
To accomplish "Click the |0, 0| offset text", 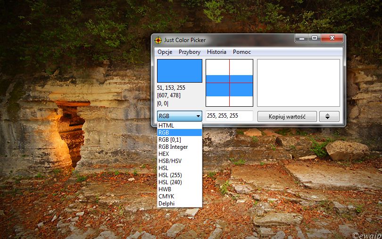I will (x=163, y=103).
